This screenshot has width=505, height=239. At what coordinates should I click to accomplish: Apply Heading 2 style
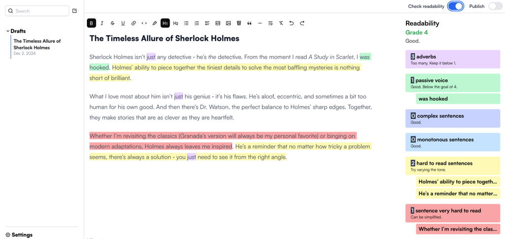click(x=176, y=23)
